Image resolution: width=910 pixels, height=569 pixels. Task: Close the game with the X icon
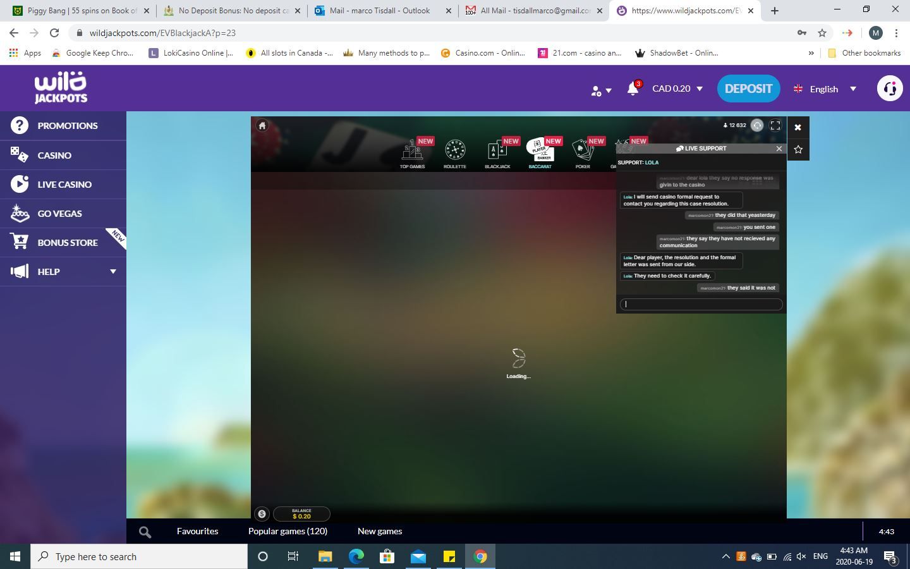(798, 127)
